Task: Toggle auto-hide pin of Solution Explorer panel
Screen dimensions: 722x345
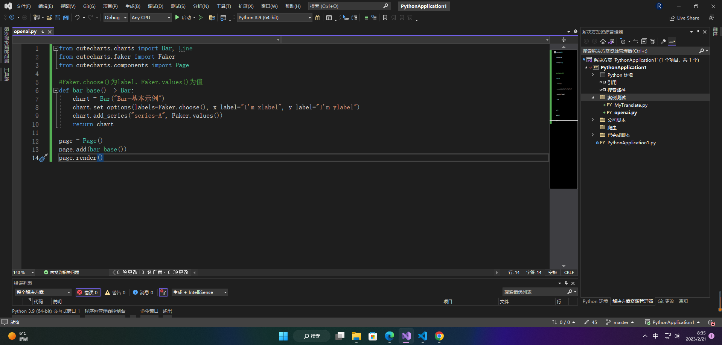Action: [x=698, y=32]
